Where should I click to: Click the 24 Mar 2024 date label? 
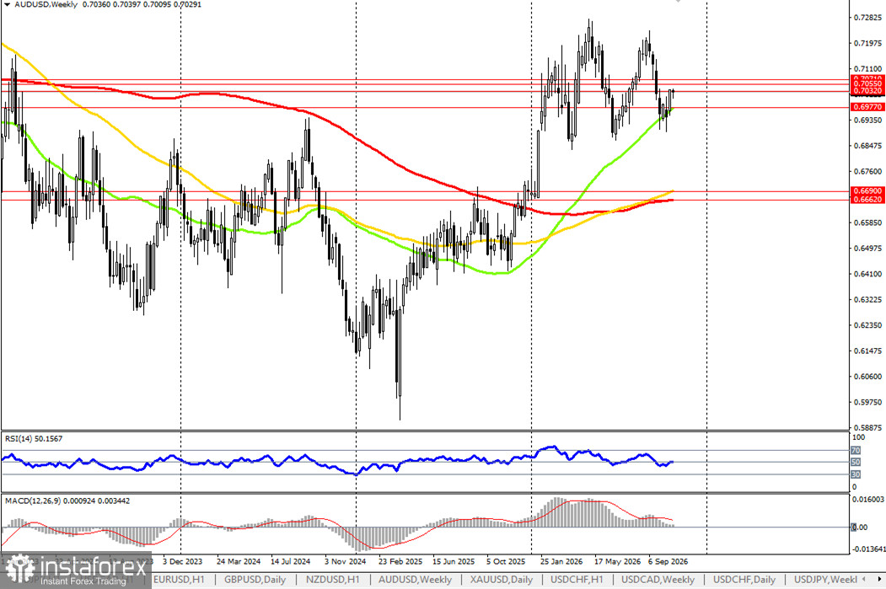[239, 562]
